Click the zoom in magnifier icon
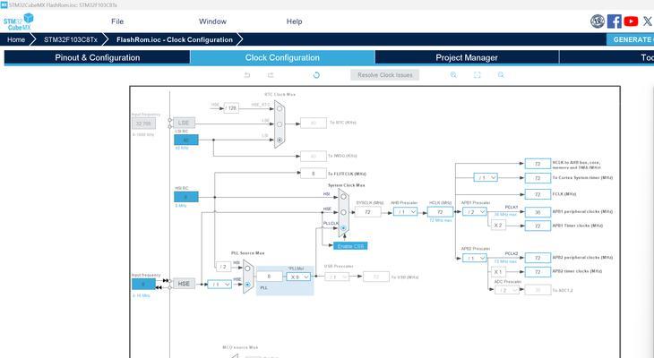This screenshot has height=358, width=654. point(453,75)
